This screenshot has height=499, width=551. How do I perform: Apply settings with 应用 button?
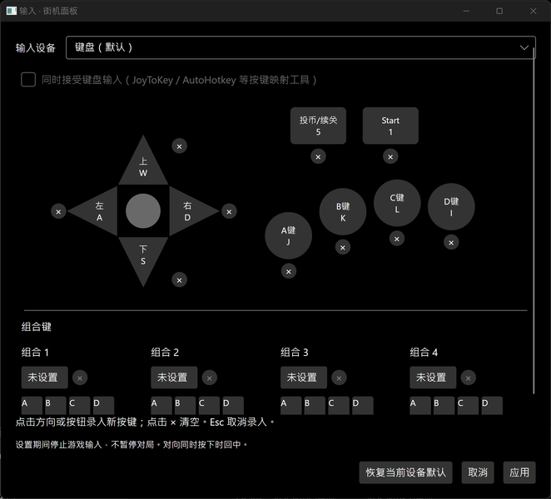[519, 472]
